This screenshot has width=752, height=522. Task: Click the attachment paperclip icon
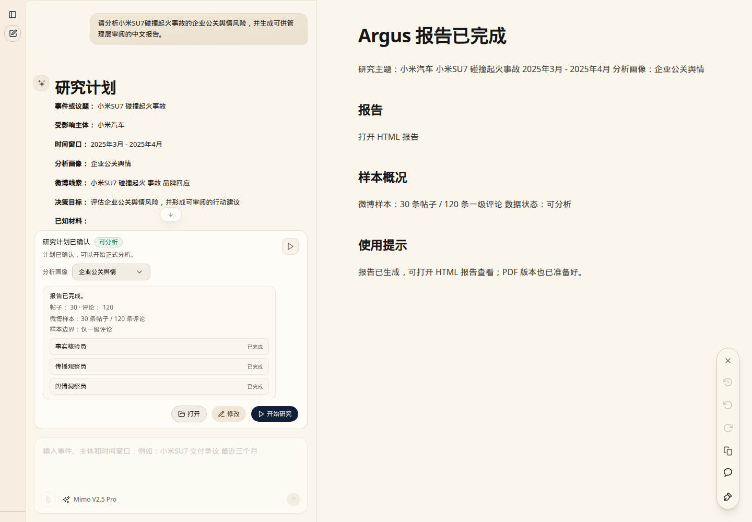coord(48,500)
